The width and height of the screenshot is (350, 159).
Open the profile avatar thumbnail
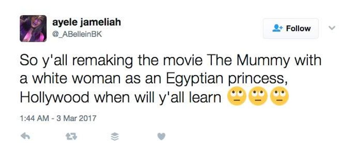click(x=33, y=29)
